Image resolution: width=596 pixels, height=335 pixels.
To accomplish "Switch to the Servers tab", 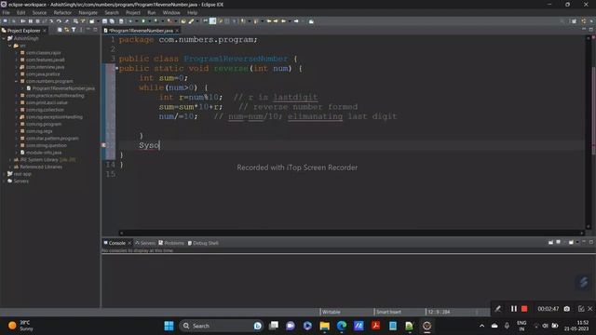I will (145, 243).
